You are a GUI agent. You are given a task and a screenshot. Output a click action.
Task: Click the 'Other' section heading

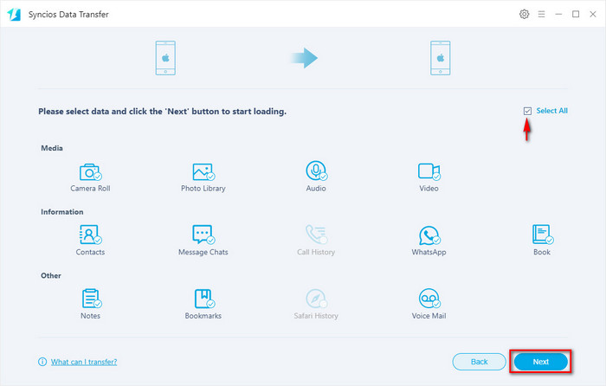coord(51,275)
